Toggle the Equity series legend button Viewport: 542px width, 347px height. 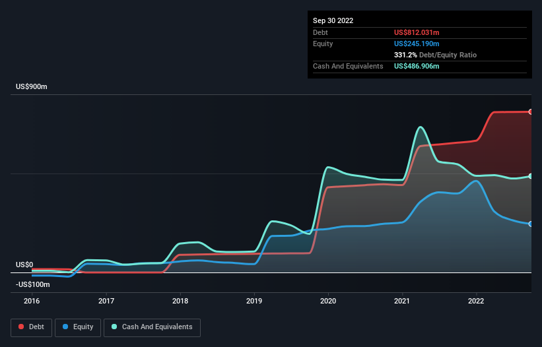click(78, 327)
